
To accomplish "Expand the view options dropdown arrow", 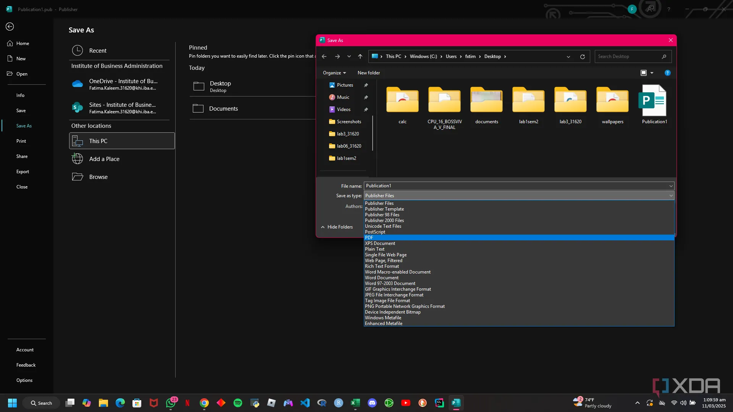I will tap(652, 73).
